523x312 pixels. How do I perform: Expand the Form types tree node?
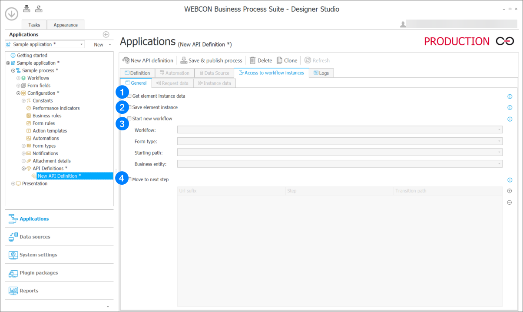23,146
